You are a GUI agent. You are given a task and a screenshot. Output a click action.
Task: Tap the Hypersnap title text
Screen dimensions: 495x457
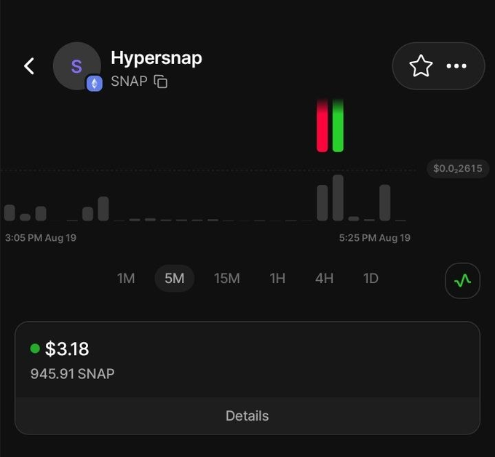(x=157, y=58)
